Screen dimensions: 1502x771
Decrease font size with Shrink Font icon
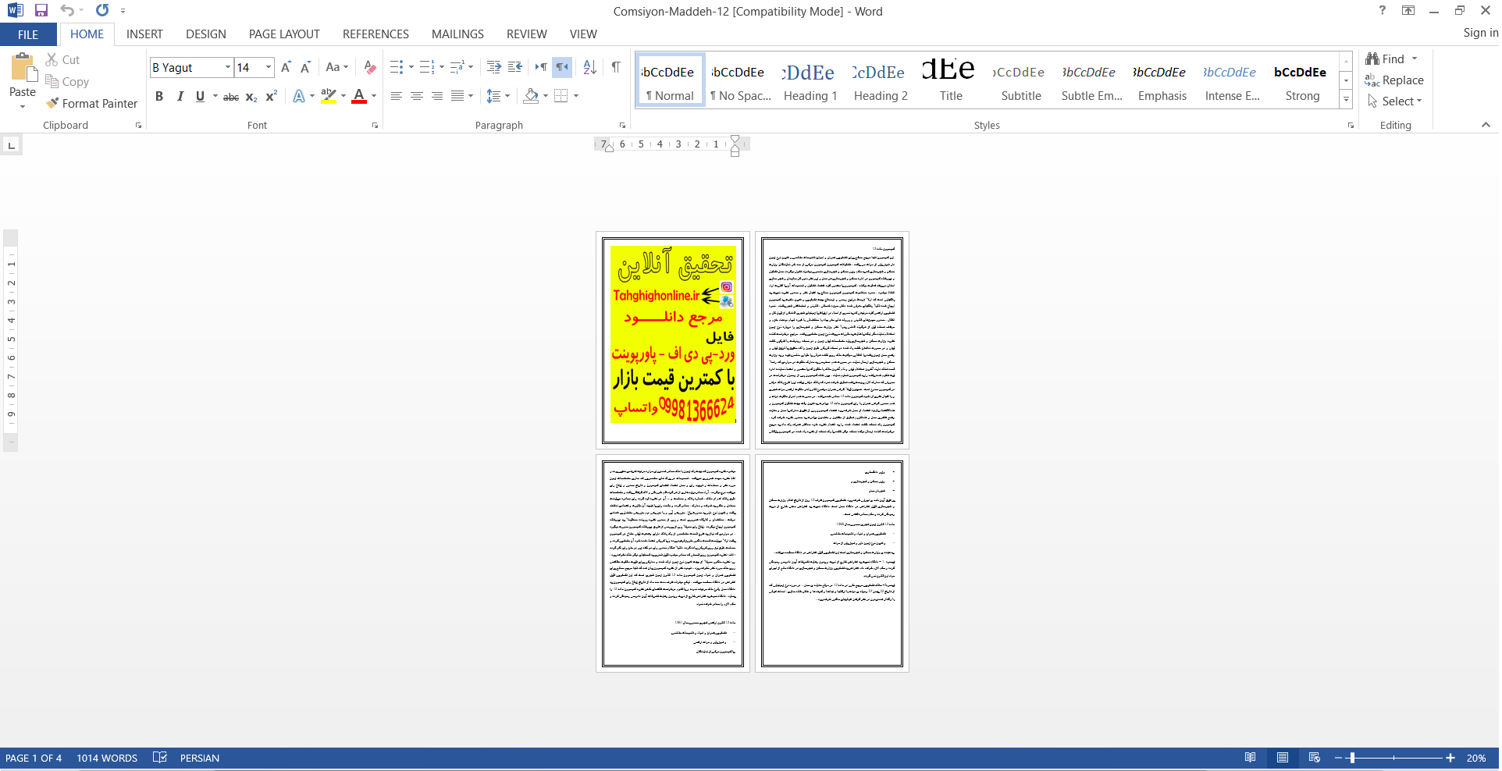305,67
